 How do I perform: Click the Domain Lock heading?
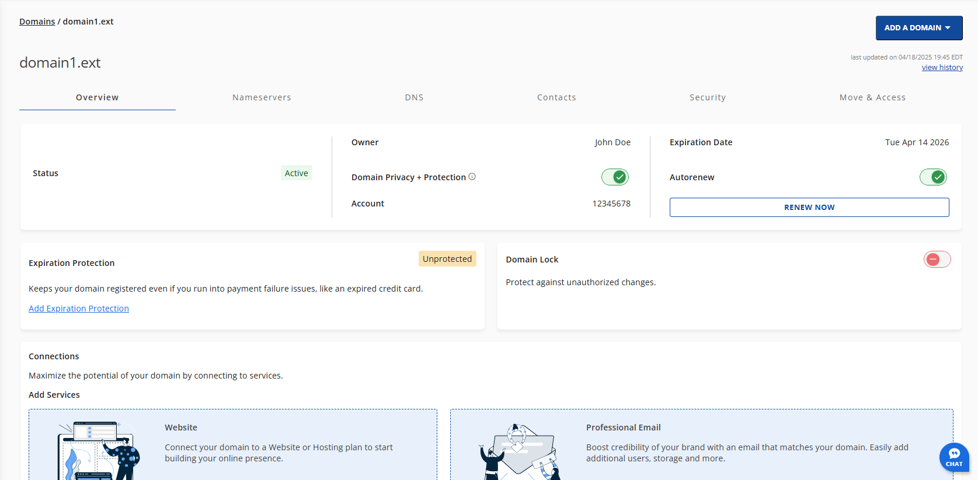point(532,260)
